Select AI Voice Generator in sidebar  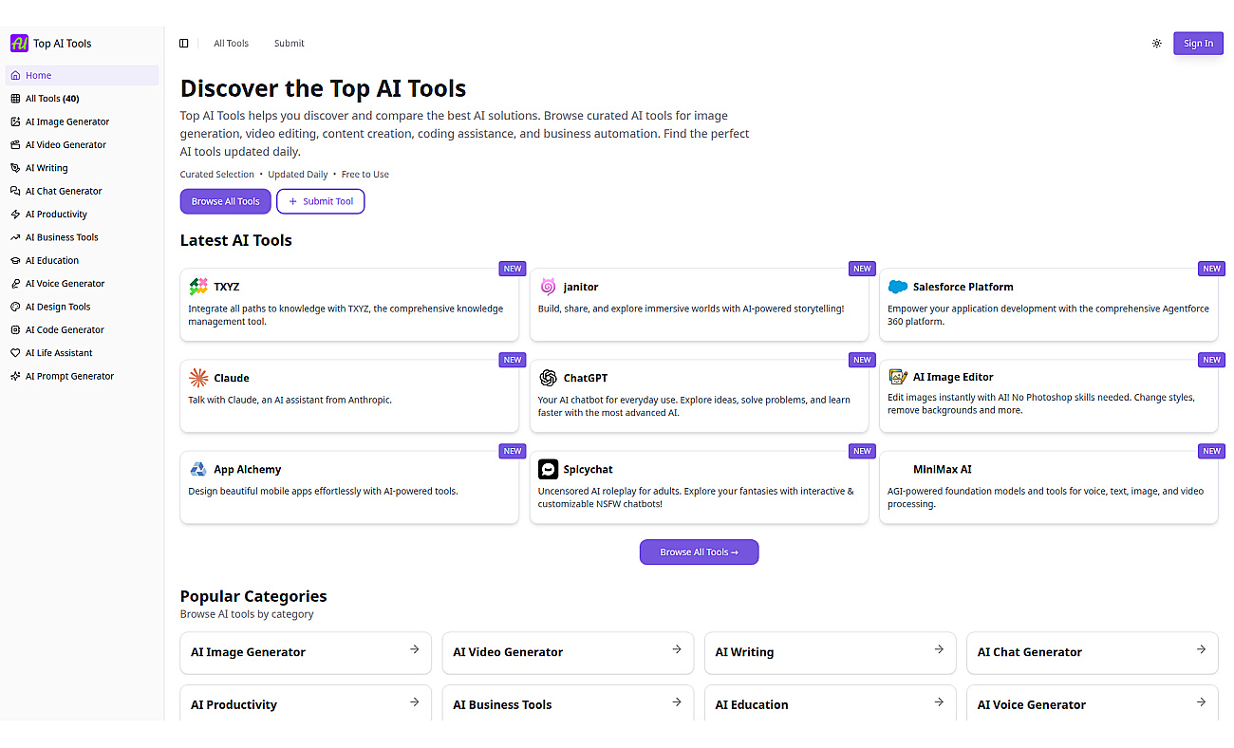[x=65, y=284]
